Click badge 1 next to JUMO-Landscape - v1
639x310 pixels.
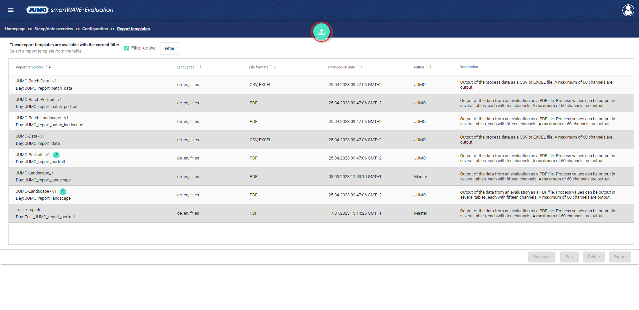pos(63,191)
